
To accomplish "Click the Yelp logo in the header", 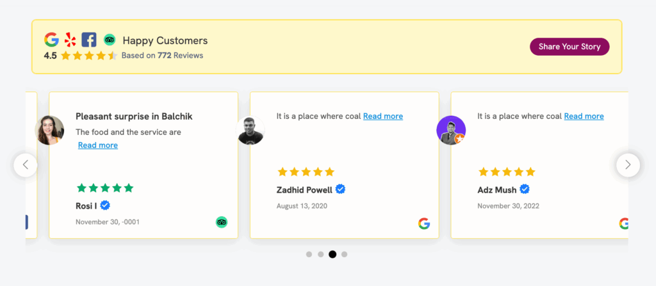I will click(x=70, y=40).
